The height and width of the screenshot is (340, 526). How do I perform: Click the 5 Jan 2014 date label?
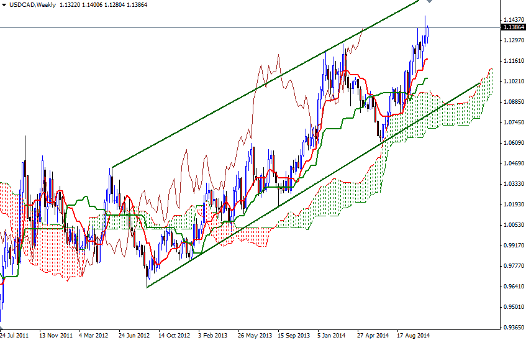pos(332,335)
